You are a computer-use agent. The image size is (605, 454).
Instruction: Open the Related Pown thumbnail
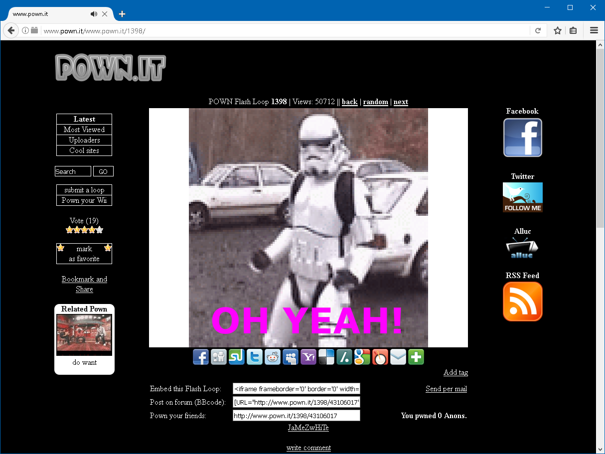tap(84, 334)
